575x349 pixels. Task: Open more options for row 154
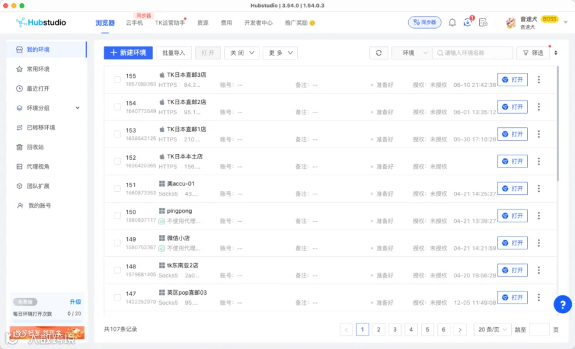539,107
